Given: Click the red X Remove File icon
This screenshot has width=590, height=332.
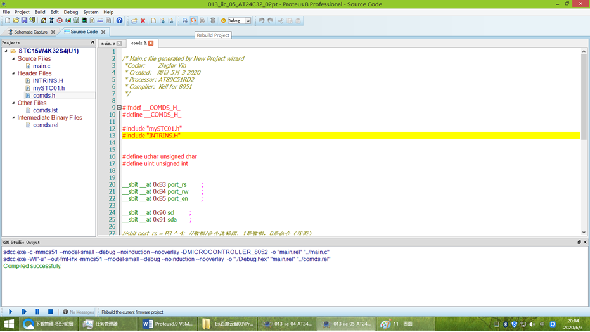Looking at the screenshot, I should 143,21.
